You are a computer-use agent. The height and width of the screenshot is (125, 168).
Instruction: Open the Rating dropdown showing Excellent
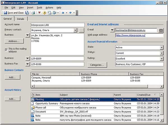tap(162, 59)
